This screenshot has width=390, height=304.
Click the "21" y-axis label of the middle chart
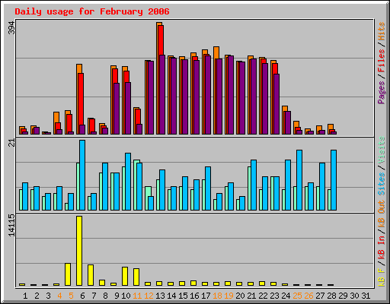click(x=11, y=143)
